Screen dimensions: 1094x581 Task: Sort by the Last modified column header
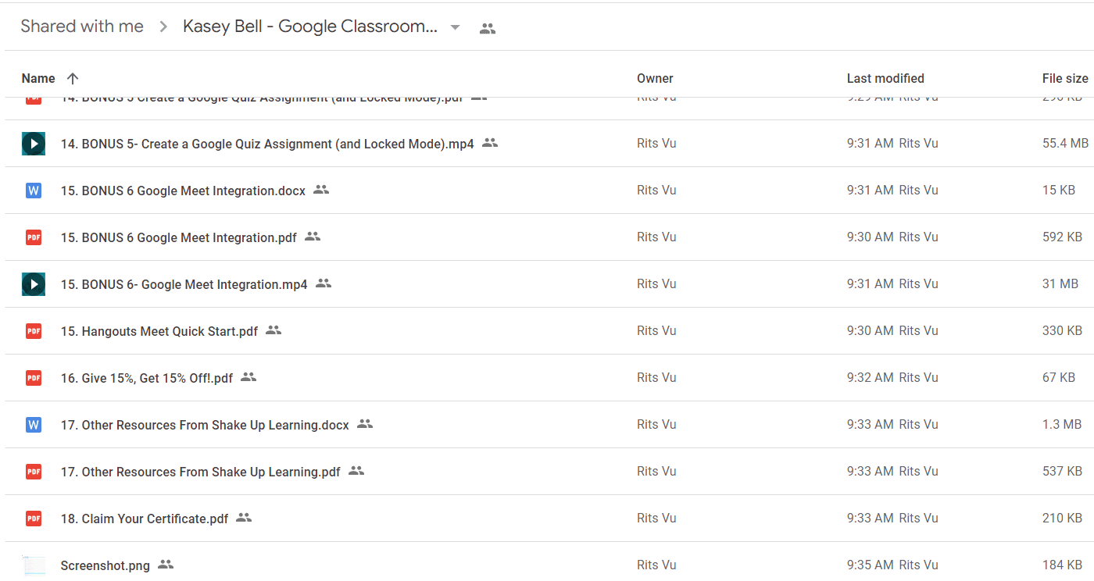click(x=885, y=78)
